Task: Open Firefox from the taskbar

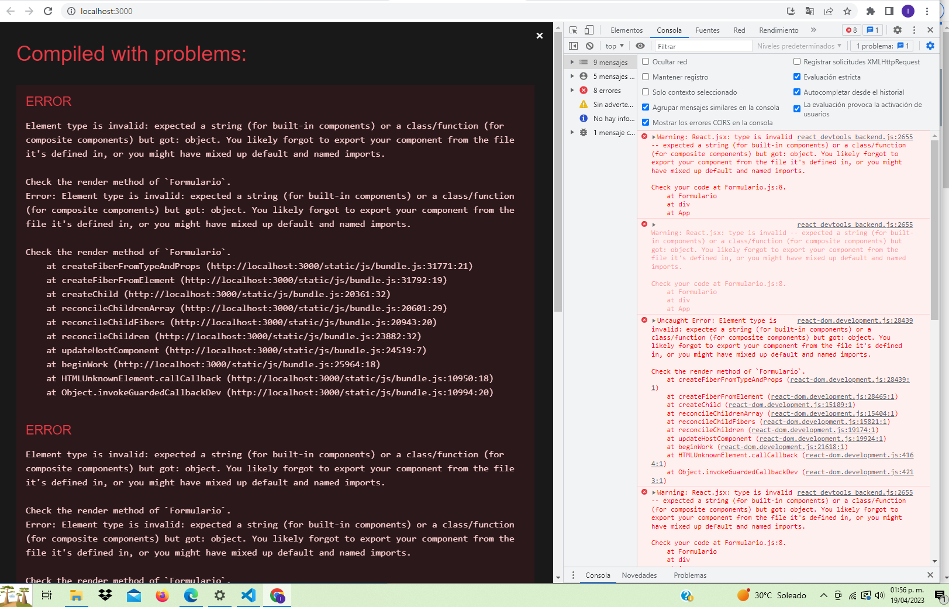Action: [162, 595]
